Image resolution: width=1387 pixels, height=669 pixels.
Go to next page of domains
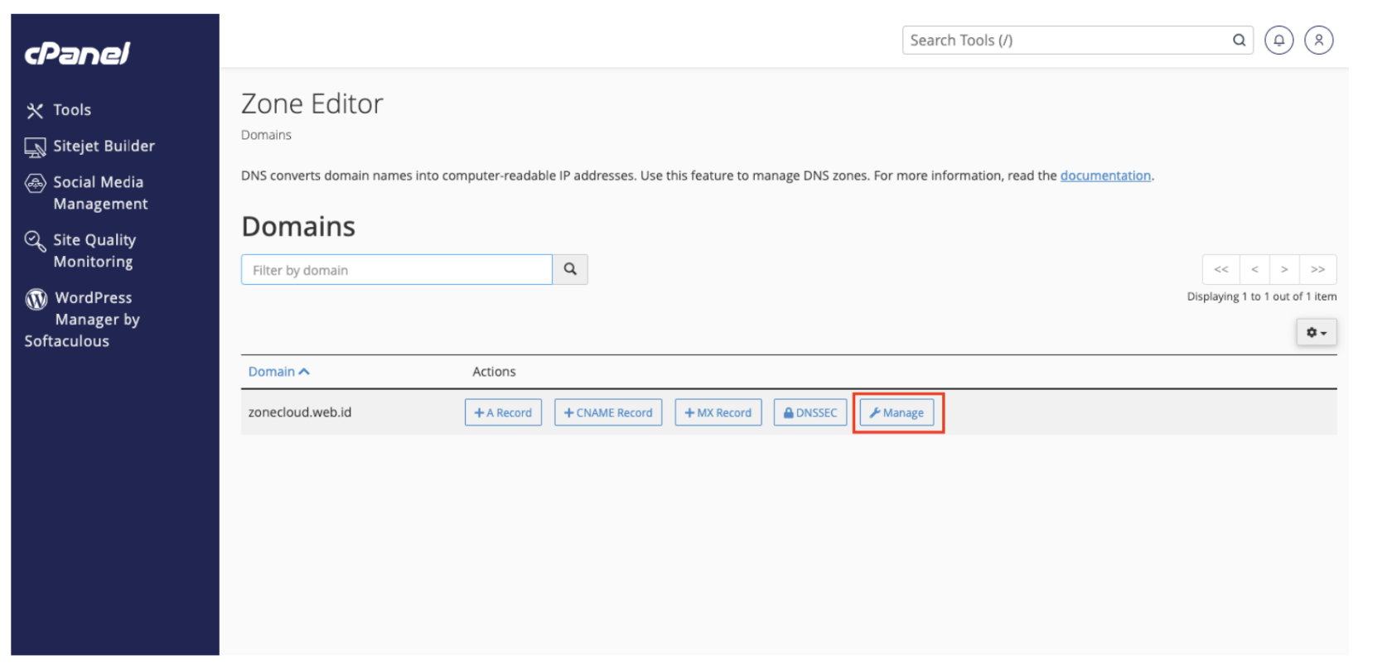(x=1284, y=270)
